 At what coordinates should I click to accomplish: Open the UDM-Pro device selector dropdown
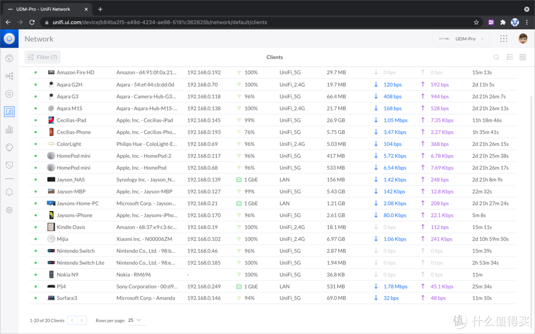(461, 39)
